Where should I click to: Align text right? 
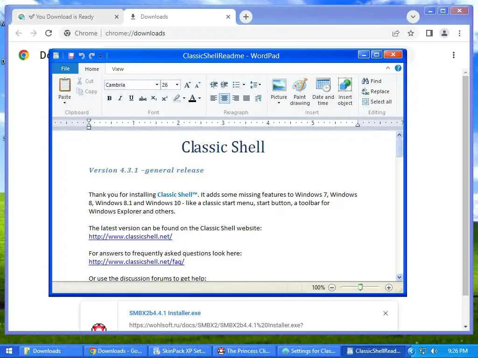(235, 98)
